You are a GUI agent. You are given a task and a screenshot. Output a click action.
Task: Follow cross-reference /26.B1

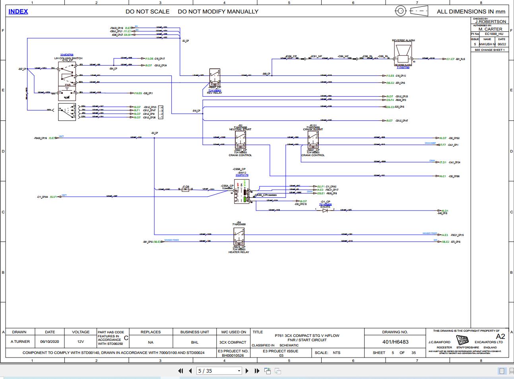[x=127, y=35]
